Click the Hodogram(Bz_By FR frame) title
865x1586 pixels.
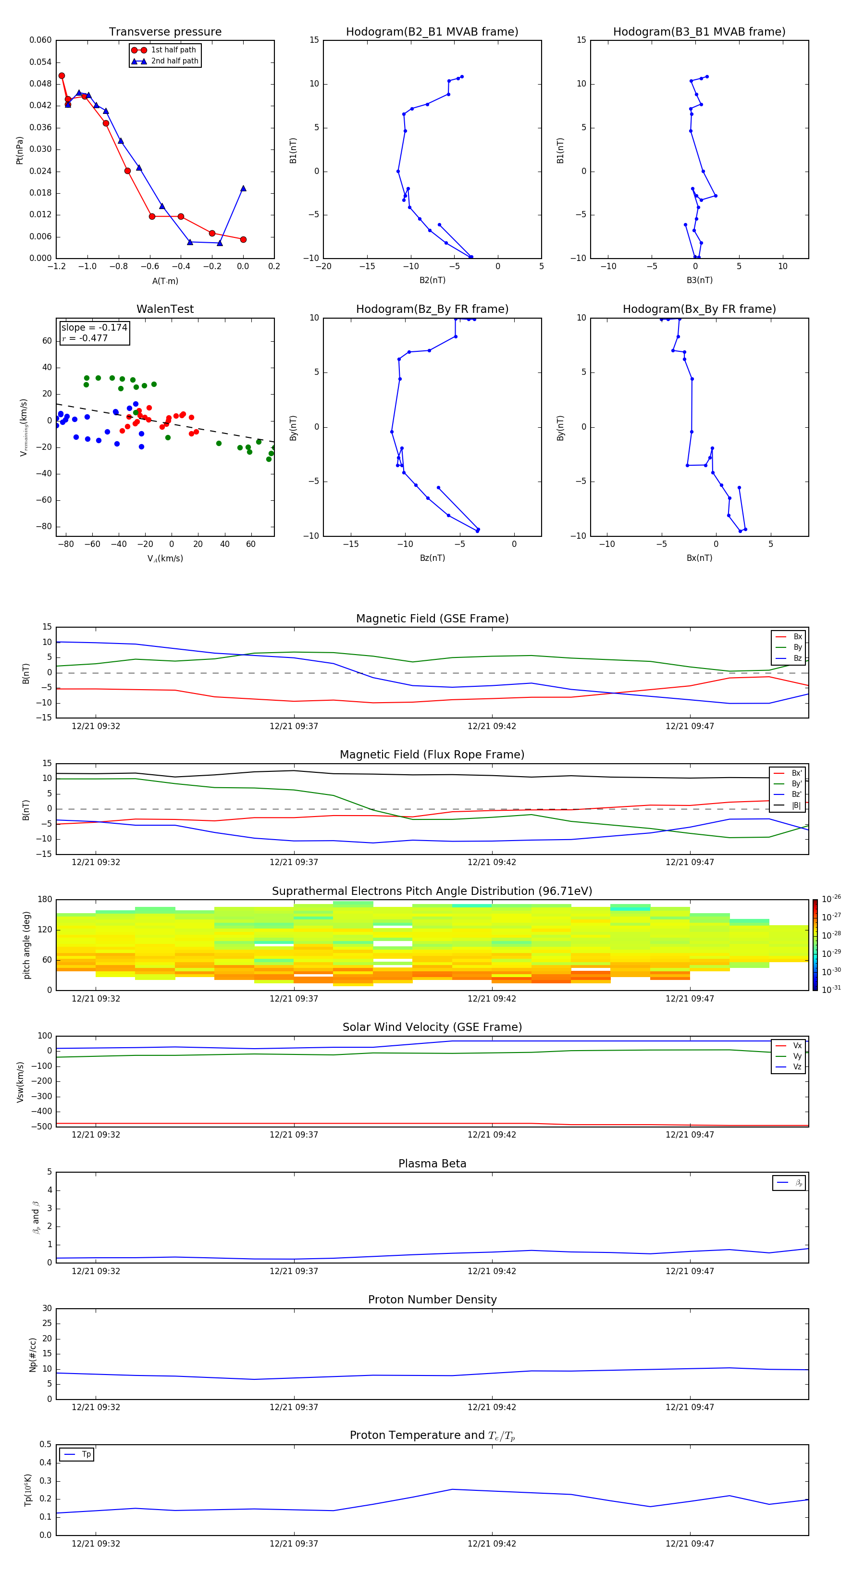click(x=432, y=309)
